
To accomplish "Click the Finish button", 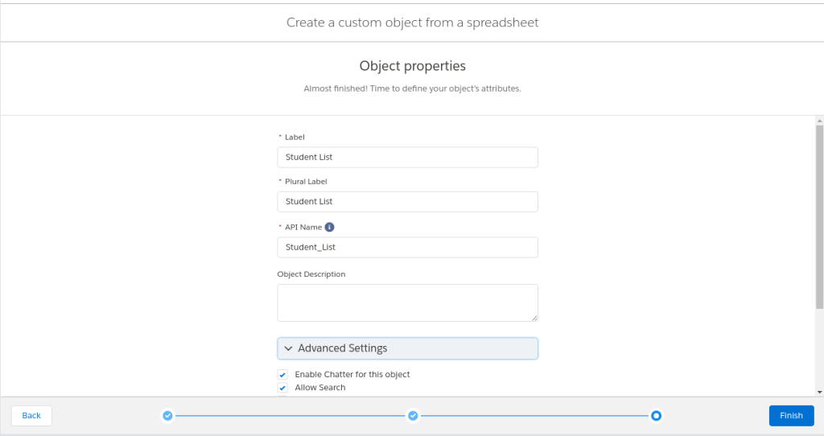I will (791, 416).
